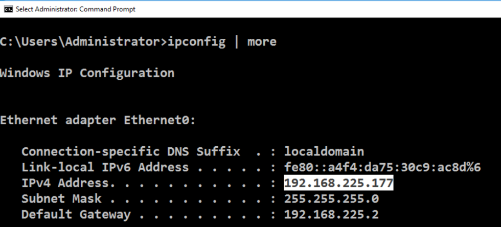Click the pipe character in the command

[236, 42]
